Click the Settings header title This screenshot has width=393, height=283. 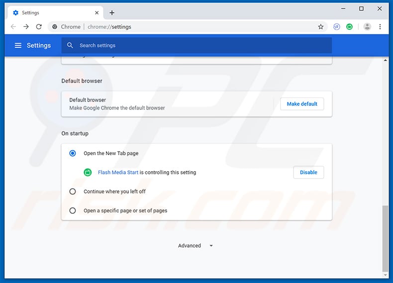point(39,45)
